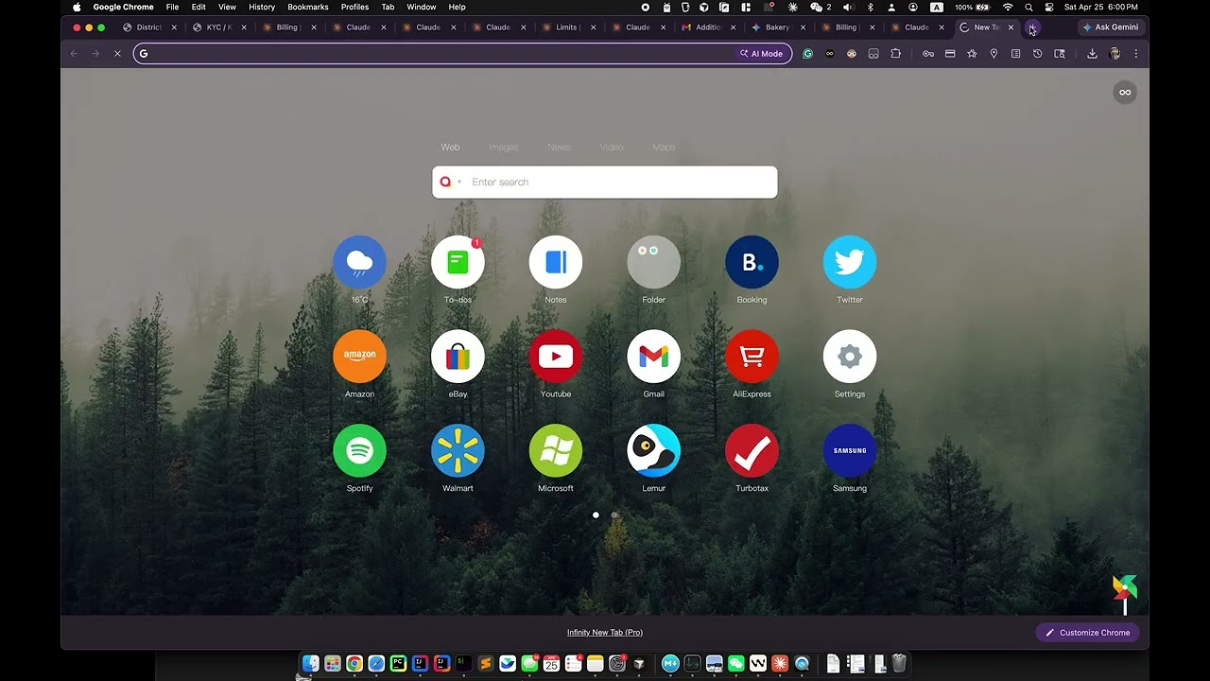Viewport: 1210px width, 681px height.
Task: Open the To-dos shortcut
Action: click(x=458, y=262)
